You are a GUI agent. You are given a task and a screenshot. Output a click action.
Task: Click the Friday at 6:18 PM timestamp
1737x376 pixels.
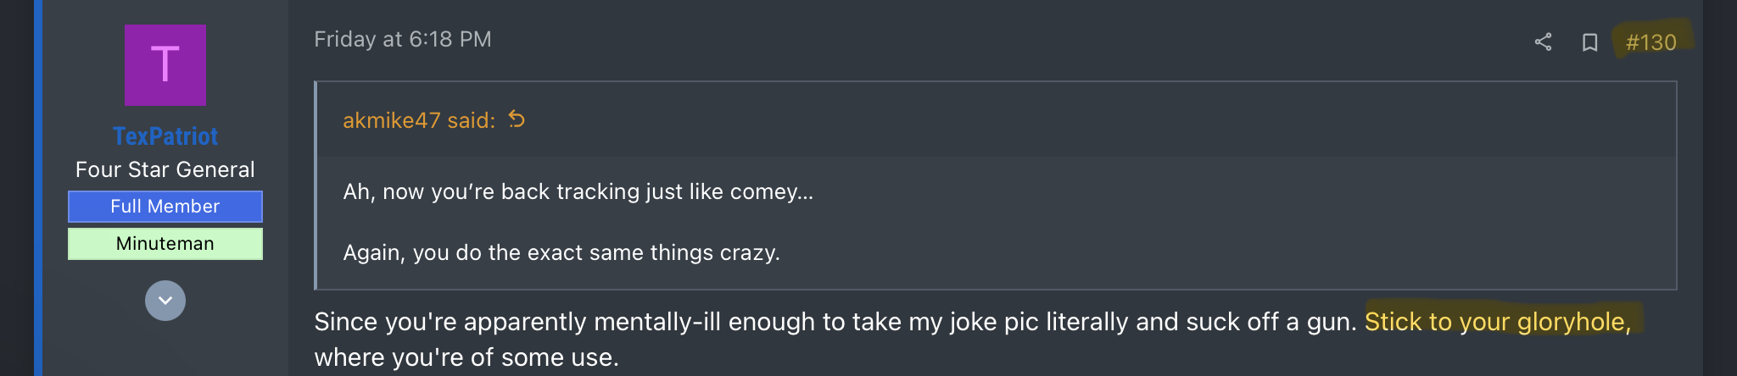[403, 40]
